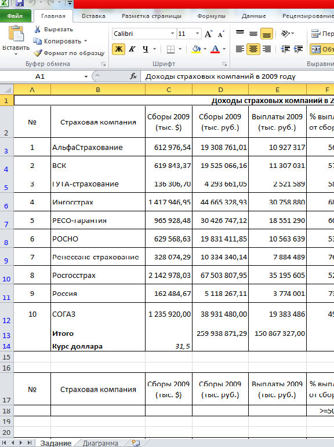Switch to the Диаграмма sheet tab

(x=100, y=444)
